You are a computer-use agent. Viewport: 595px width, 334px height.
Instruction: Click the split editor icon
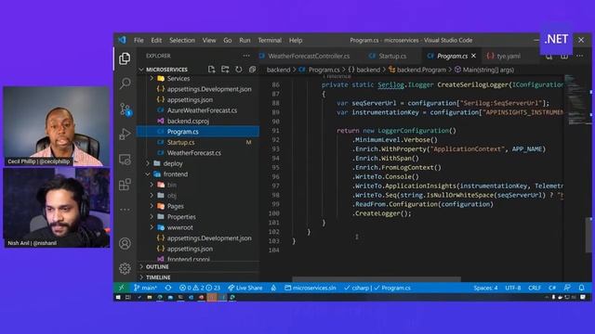click(564, 56)
